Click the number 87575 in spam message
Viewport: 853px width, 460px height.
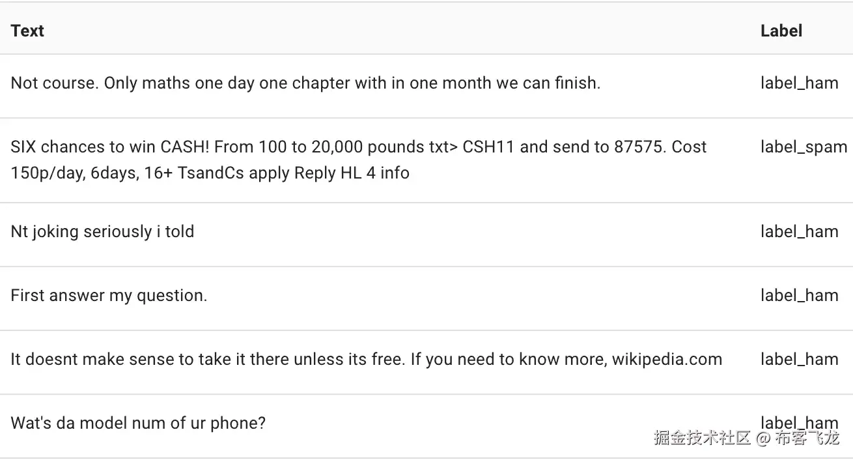point(639,147)
